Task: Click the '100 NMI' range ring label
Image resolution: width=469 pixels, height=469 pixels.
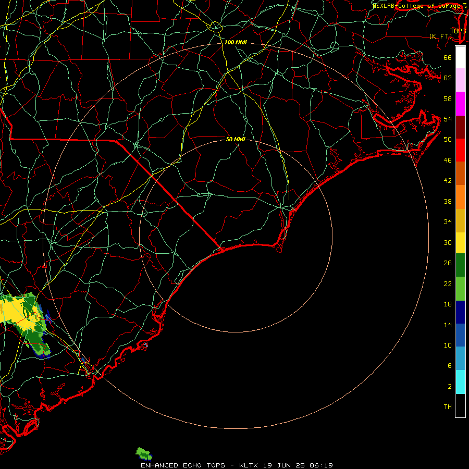Action: [x=236, y=43]
